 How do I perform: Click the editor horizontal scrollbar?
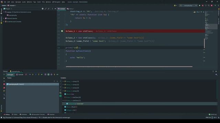click(129, 67)
